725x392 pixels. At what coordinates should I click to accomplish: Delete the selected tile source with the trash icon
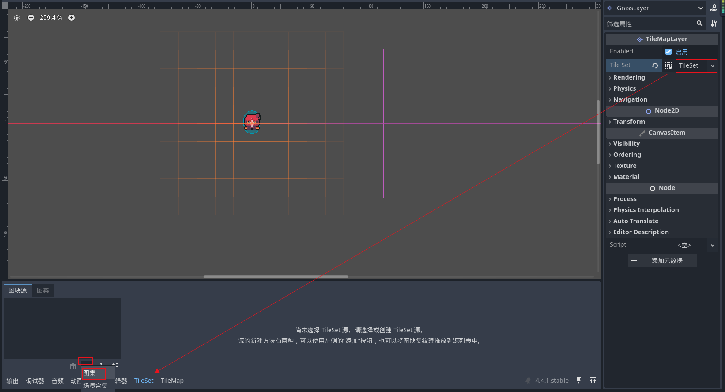pyautogui.click(x=73, y=366)
